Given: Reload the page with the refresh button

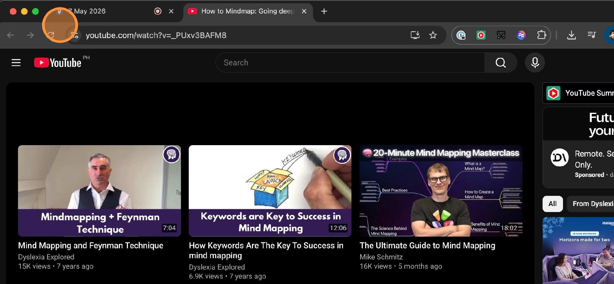Looking at the screenshot, I should (x=51, y=35).
